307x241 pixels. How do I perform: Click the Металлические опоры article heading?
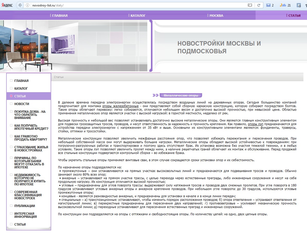tap(181, 96)
